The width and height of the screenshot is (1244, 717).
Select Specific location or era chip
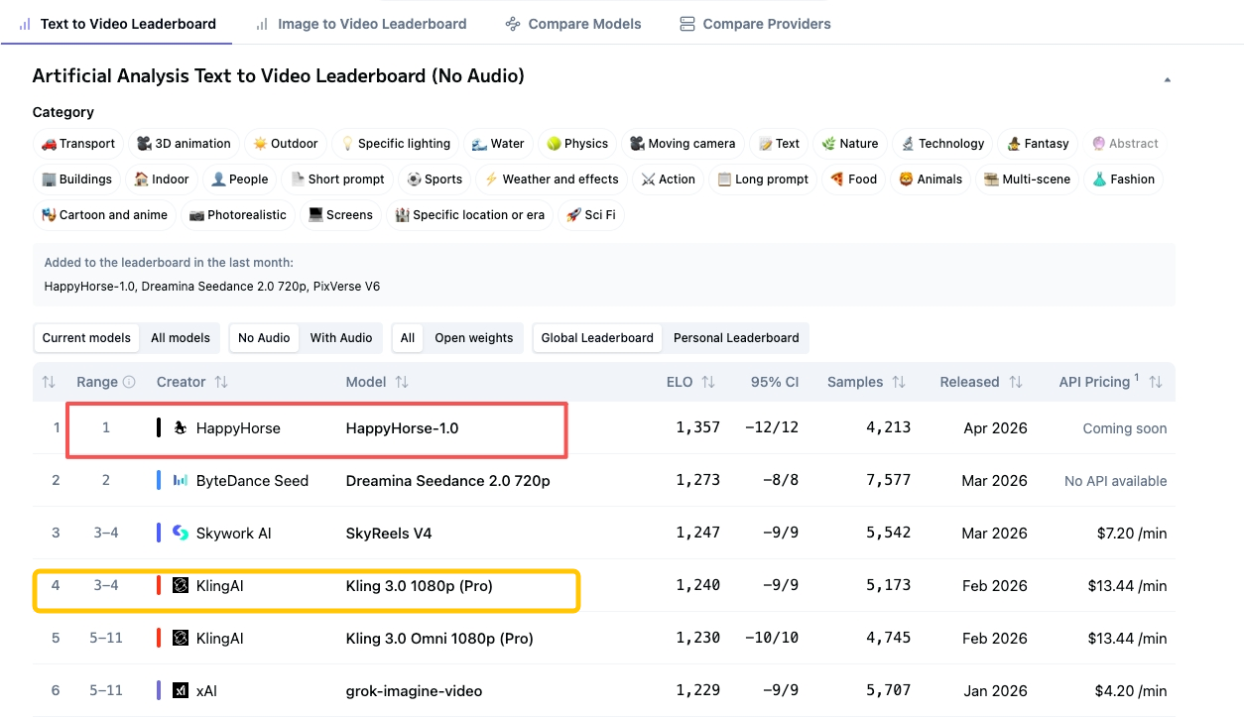click(469, 215)
